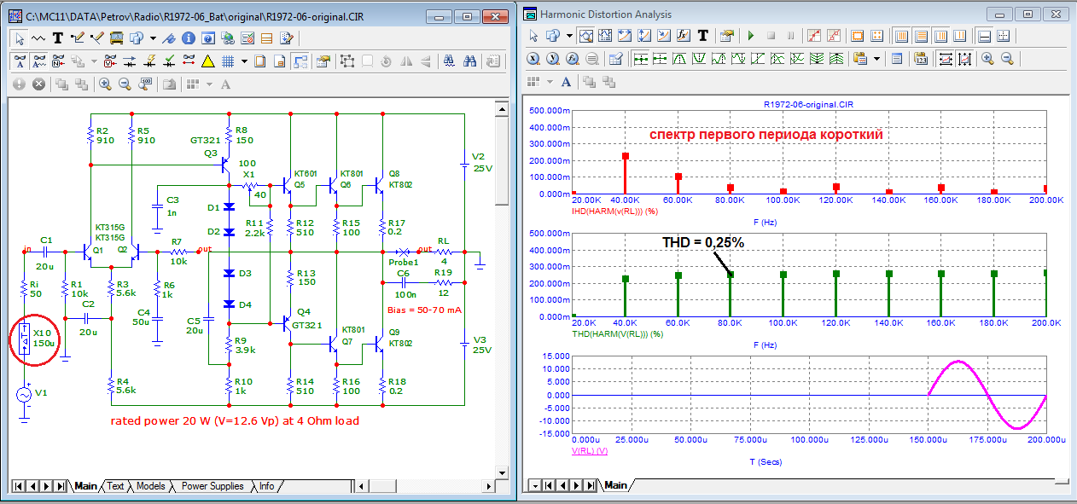The image size is (1077, 504).
Task: Click the yellow triangle warning icon
Action: (x=207, y=61)
